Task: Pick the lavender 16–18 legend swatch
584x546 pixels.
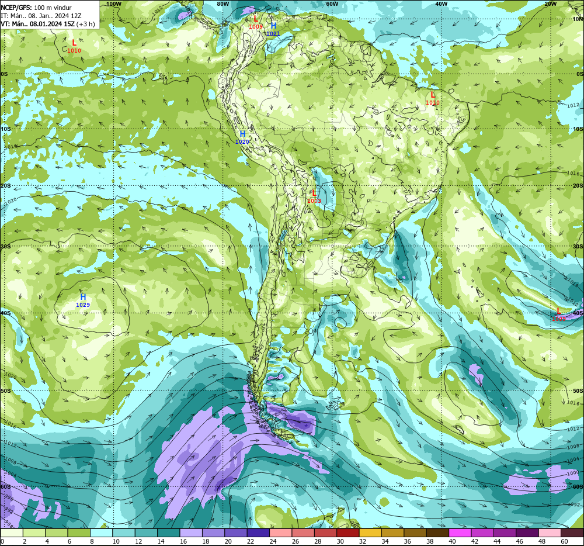Action: (191, 533)
